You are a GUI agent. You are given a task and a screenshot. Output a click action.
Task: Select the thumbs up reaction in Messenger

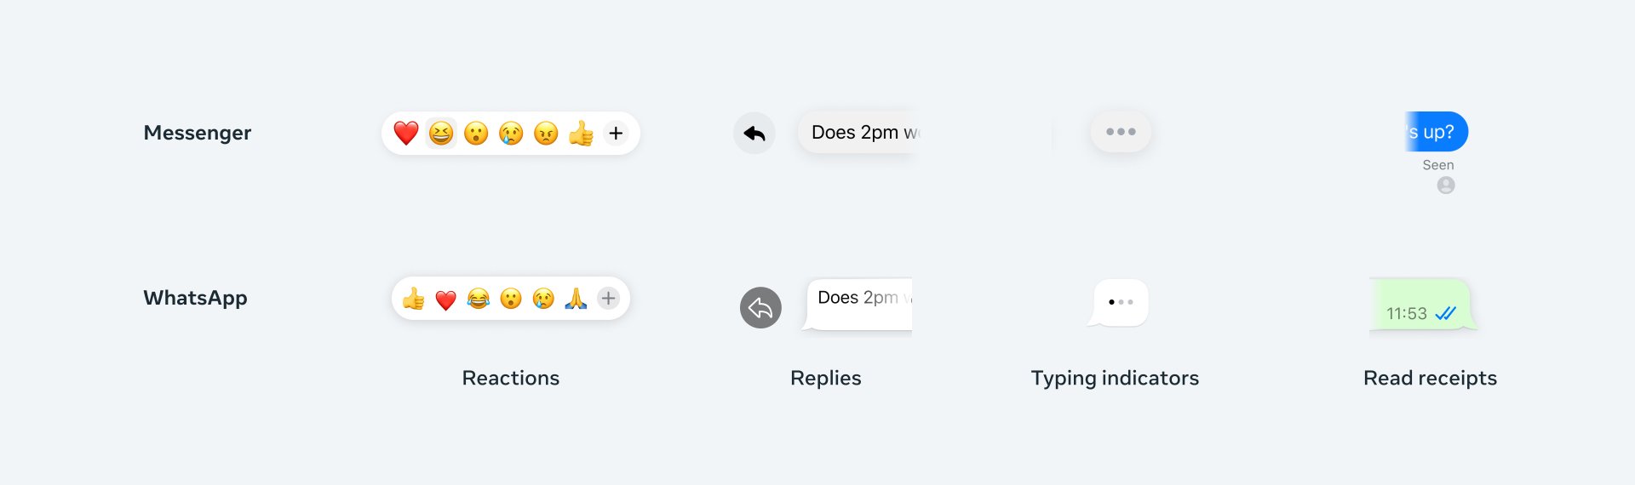click(581, 133)
